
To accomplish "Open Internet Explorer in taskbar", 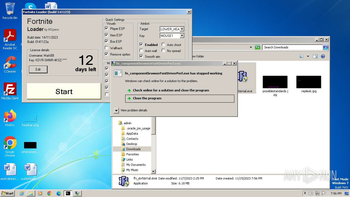I will [x=22, y=193].
